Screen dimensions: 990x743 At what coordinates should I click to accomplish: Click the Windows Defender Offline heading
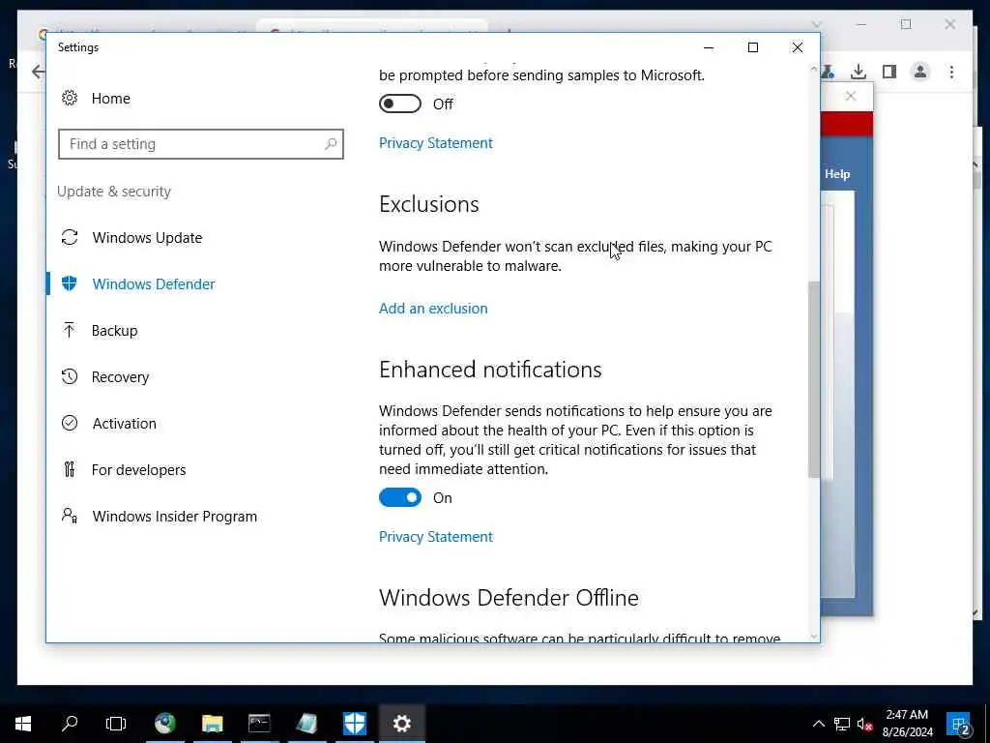509,598
